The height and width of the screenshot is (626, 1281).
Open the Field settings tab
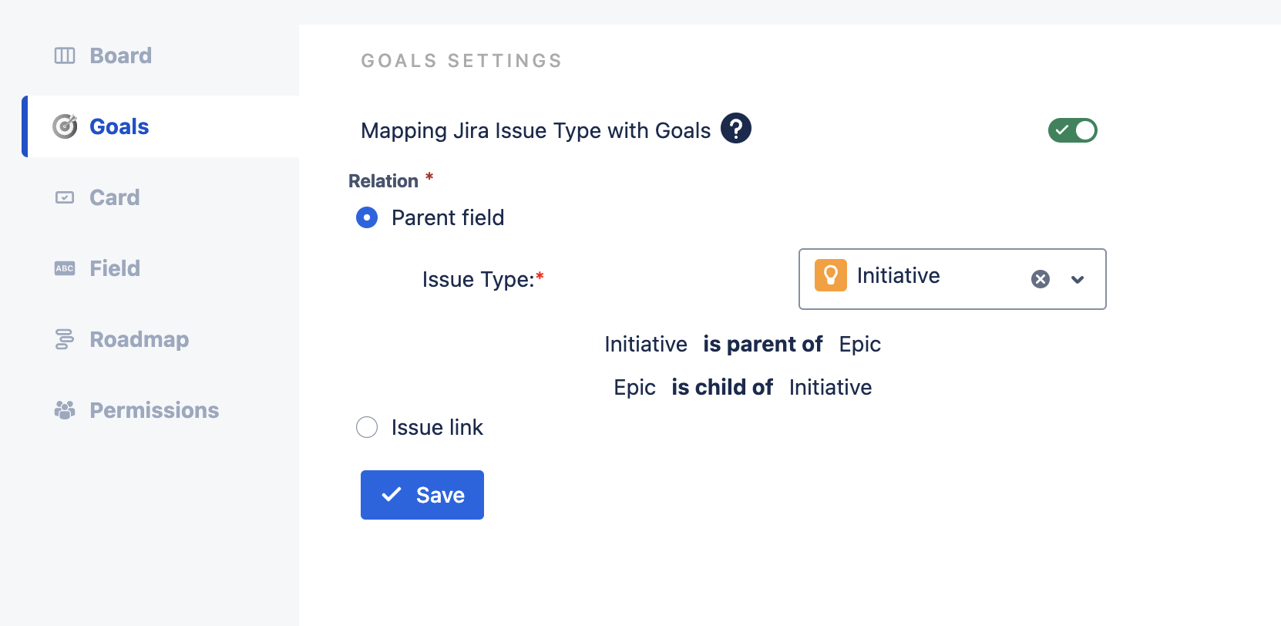coord(114,268)
